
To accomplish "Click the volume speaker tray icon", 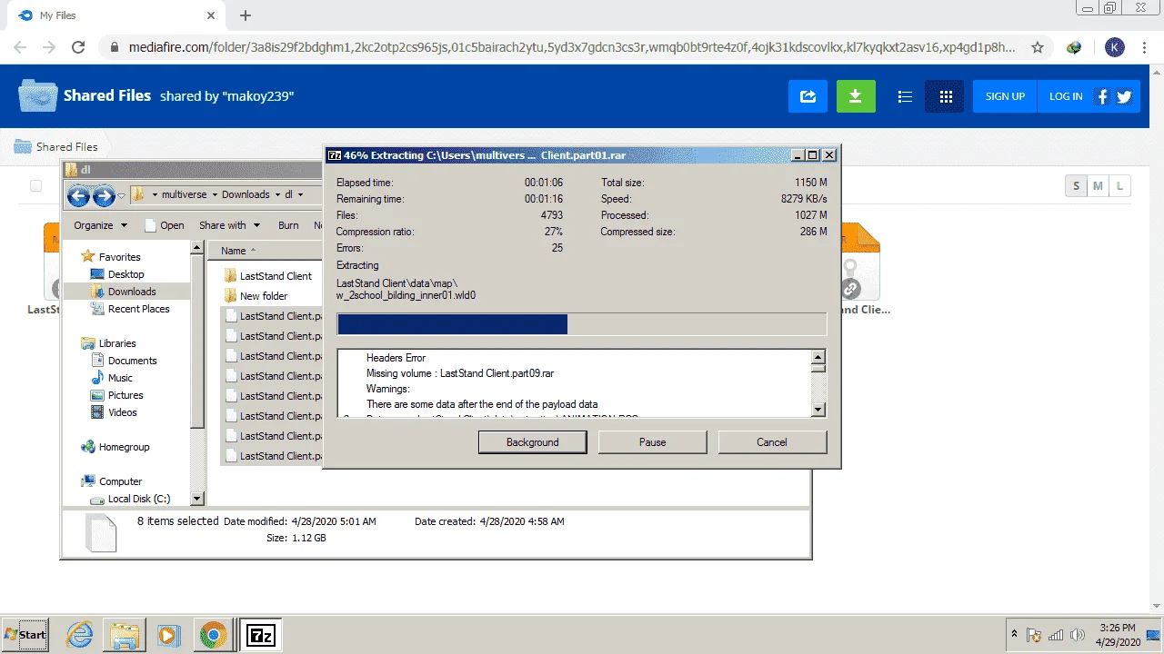I will [1078, 635].
